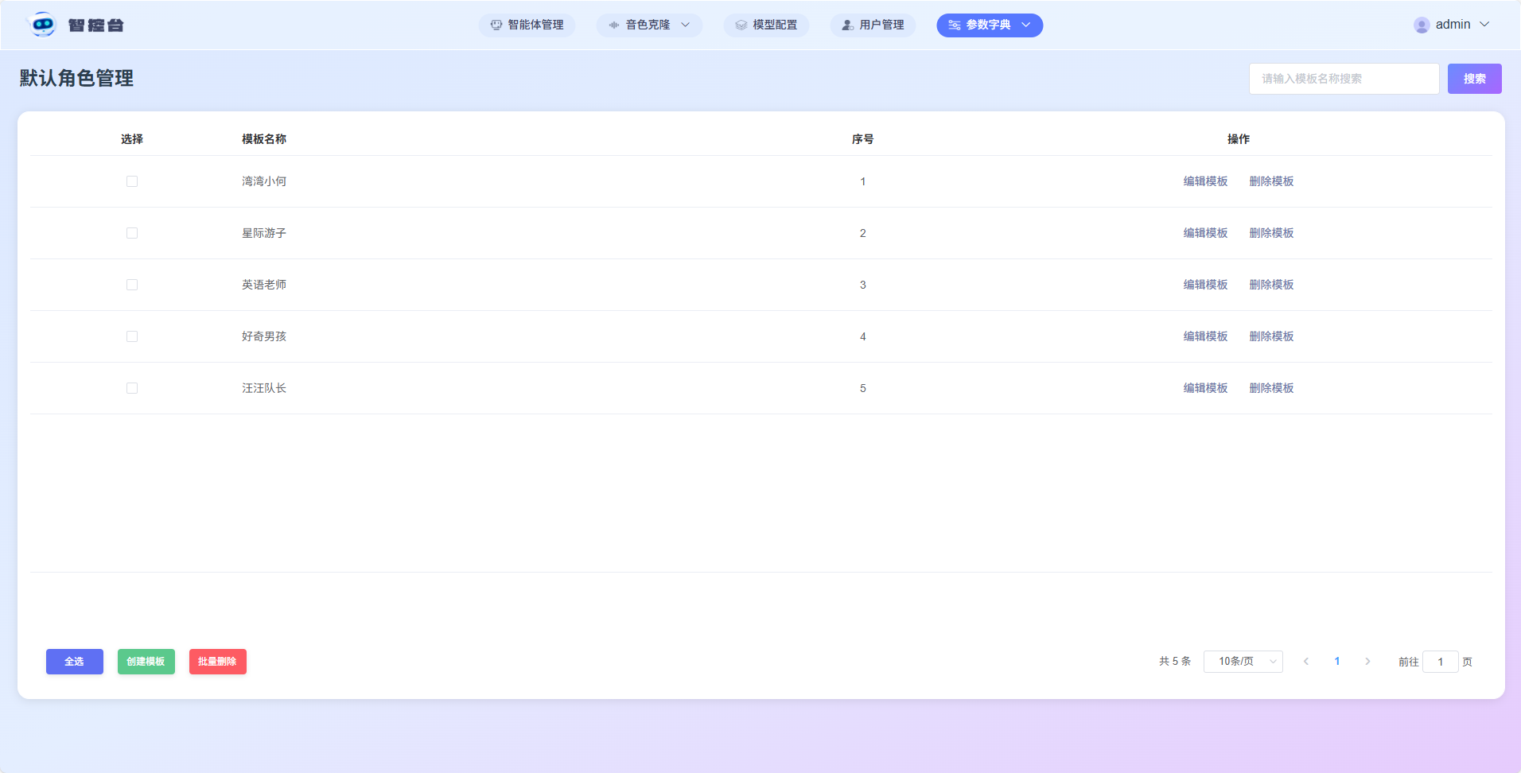
Task: Click the 智能体管理 robot icon
Action: (496, 25)
